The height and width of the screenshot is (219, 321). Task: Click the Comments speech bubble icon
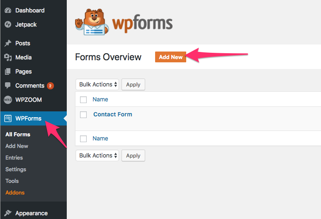8,86
